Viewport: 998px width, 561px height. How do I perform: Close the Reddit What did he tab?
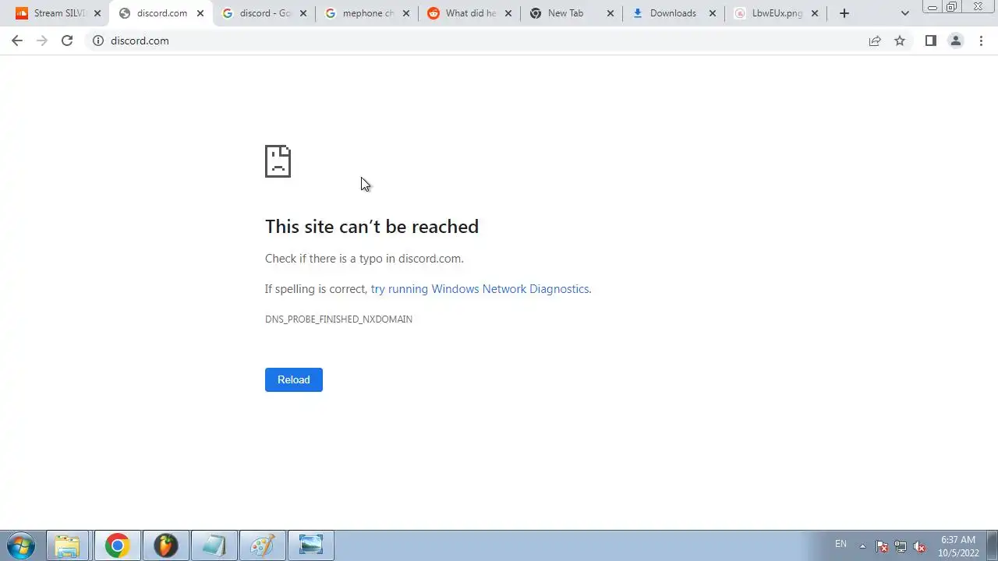(x=508, y=13)
